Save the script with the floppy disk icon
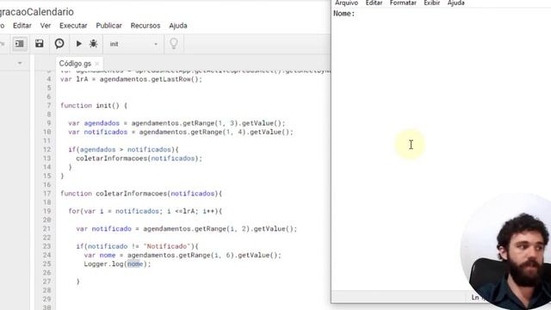551x310 pixels. click(x=40, y=44)
